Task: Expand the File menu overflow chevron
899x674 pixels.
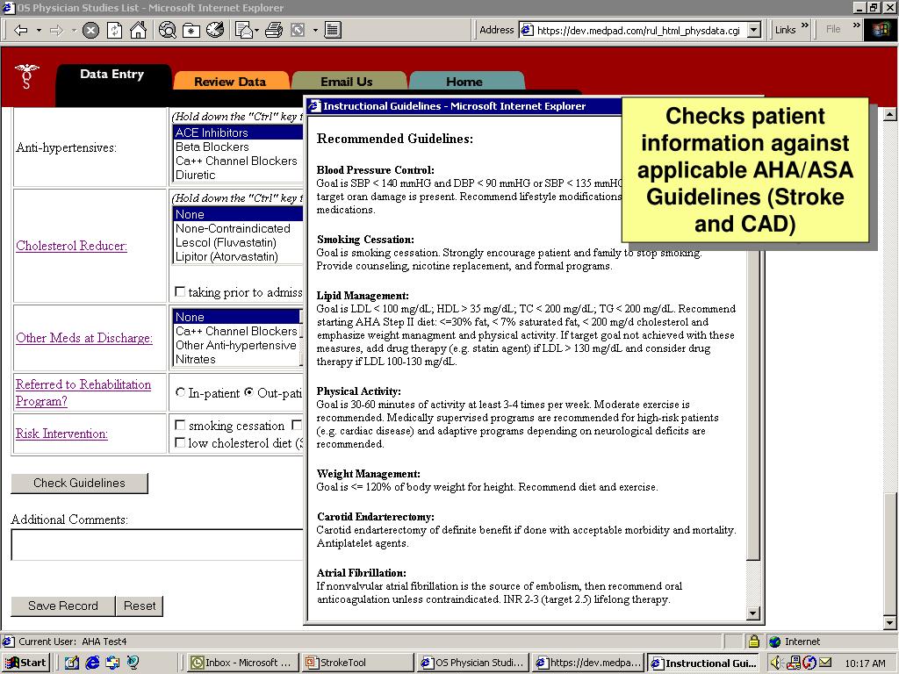Action: coord(857,25)
